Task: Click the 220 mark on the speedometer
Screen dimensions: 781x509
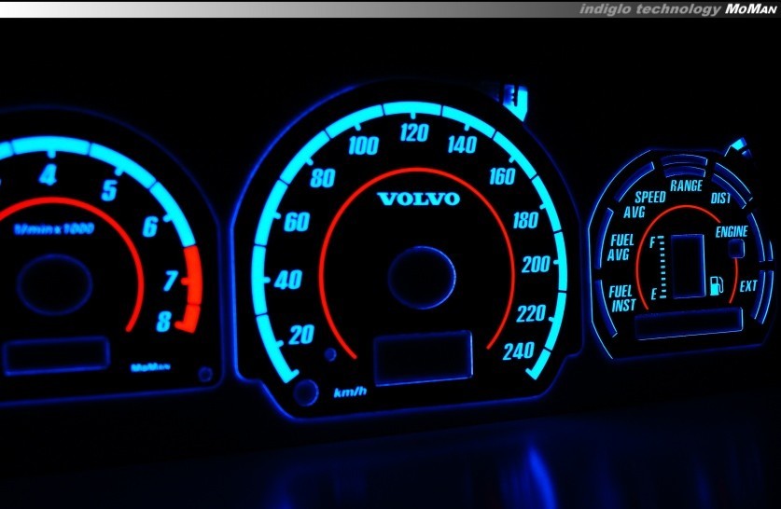Action: [x=530, y=313]
